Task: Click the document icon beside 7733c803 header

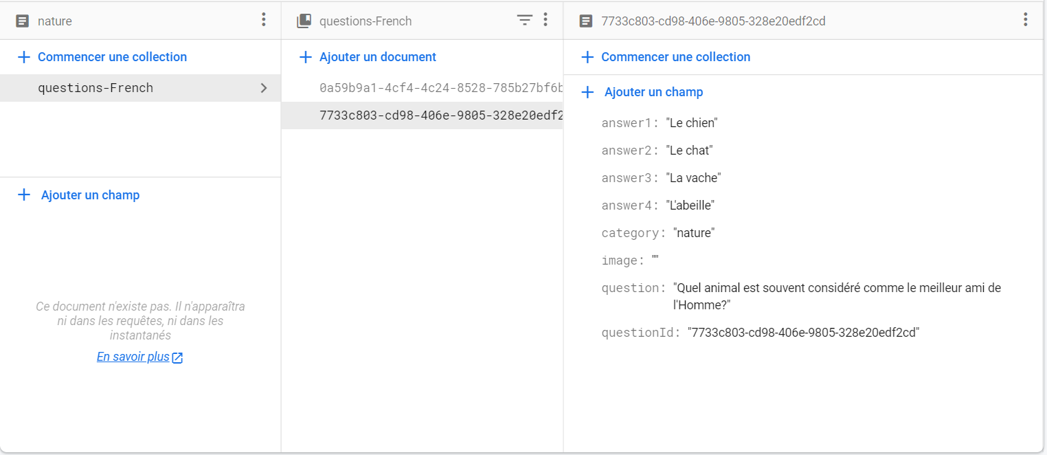Action: [x=585, y=21]
